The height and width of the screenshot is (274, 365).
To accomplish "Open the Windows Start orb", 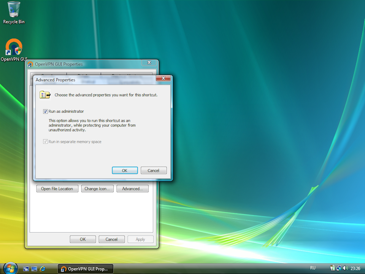I will pyautogui.click(x=10, y=268).
